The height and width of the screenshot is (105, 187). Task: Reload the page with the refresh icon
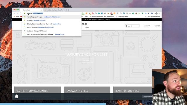pos(21,13)
